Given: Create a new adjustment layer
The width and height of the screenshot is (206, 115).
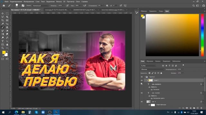Looking at the screenshot, I should (x=191, y=108).
